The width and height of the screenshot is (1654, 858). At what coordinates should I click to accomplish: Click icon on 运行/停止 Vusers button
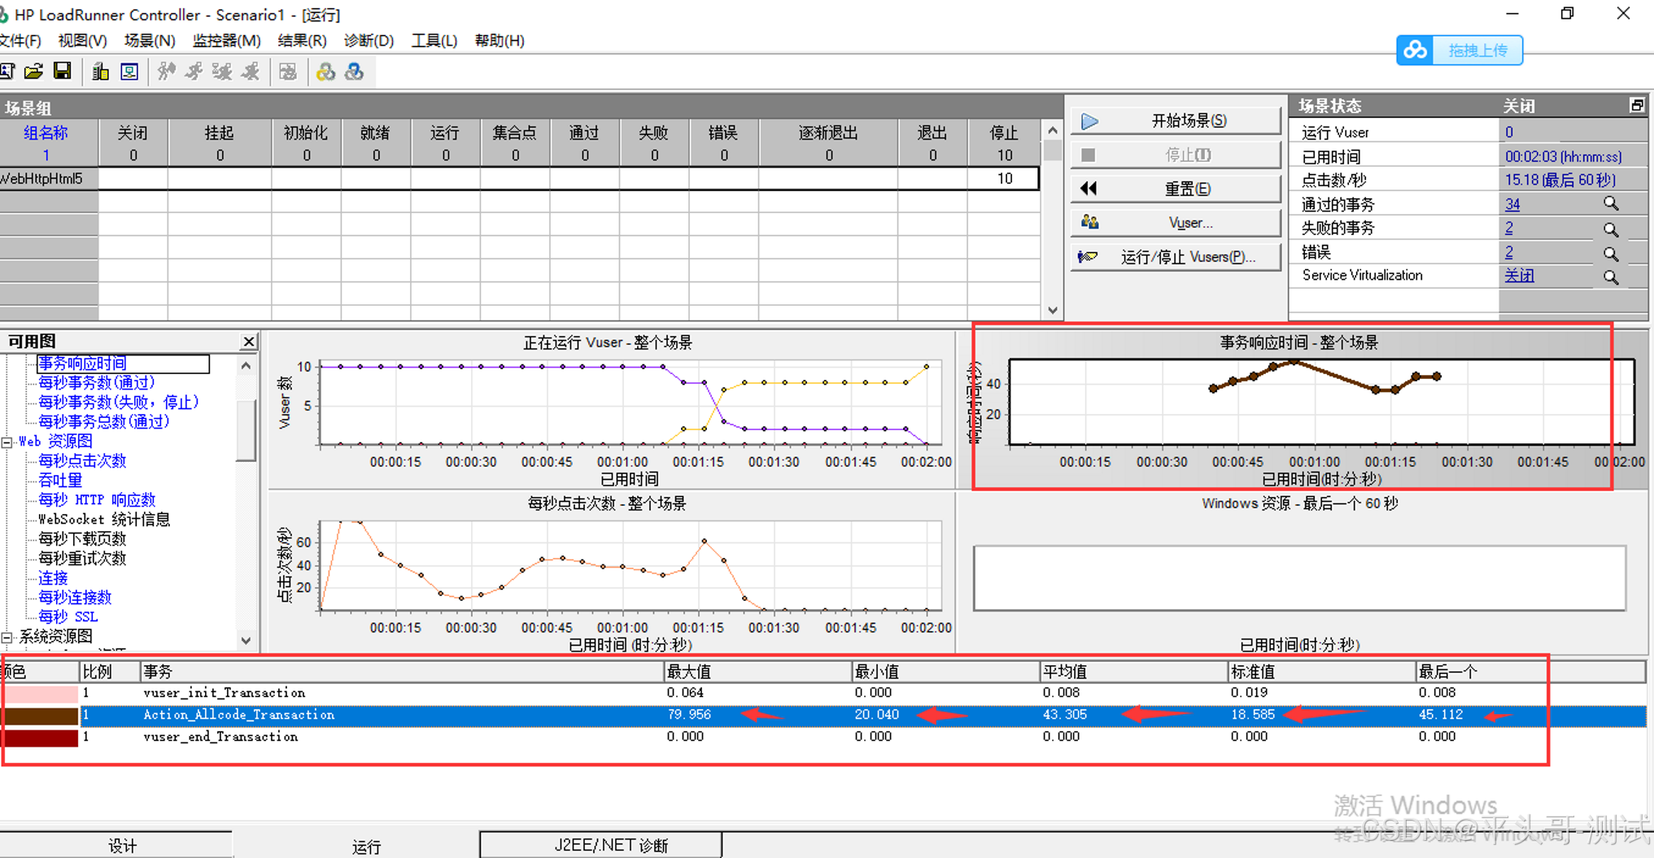pos(1088,257)
